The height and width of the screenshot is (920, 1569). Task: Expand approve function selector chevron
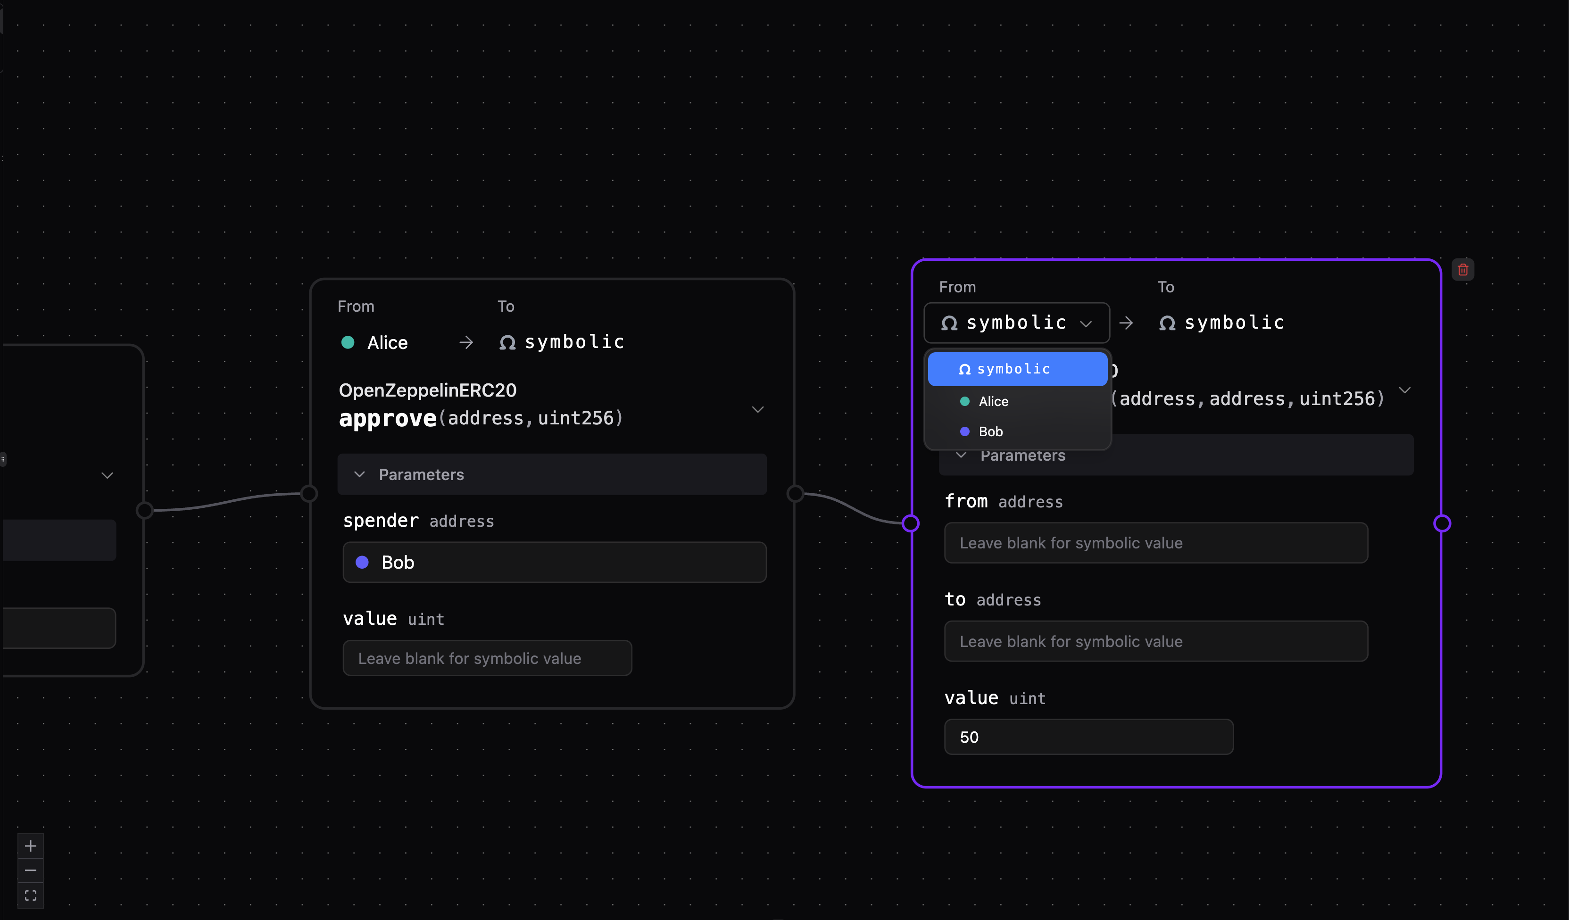point(758,410)
